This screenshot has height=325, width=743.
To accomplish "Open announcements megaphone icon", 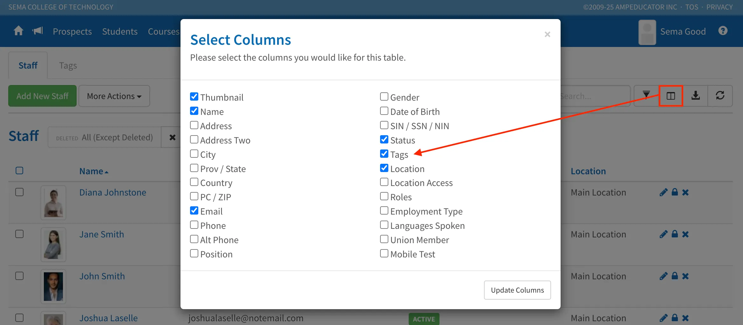I will tap(37, 31).
